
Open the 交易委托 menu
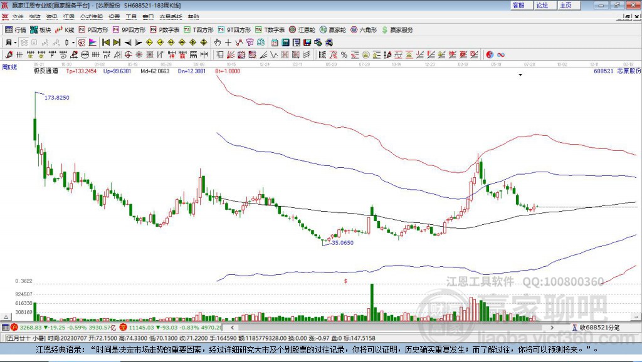171,17
